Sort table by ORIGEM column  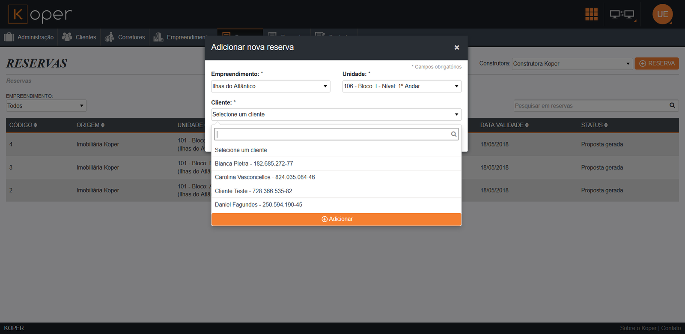point(90,125)
